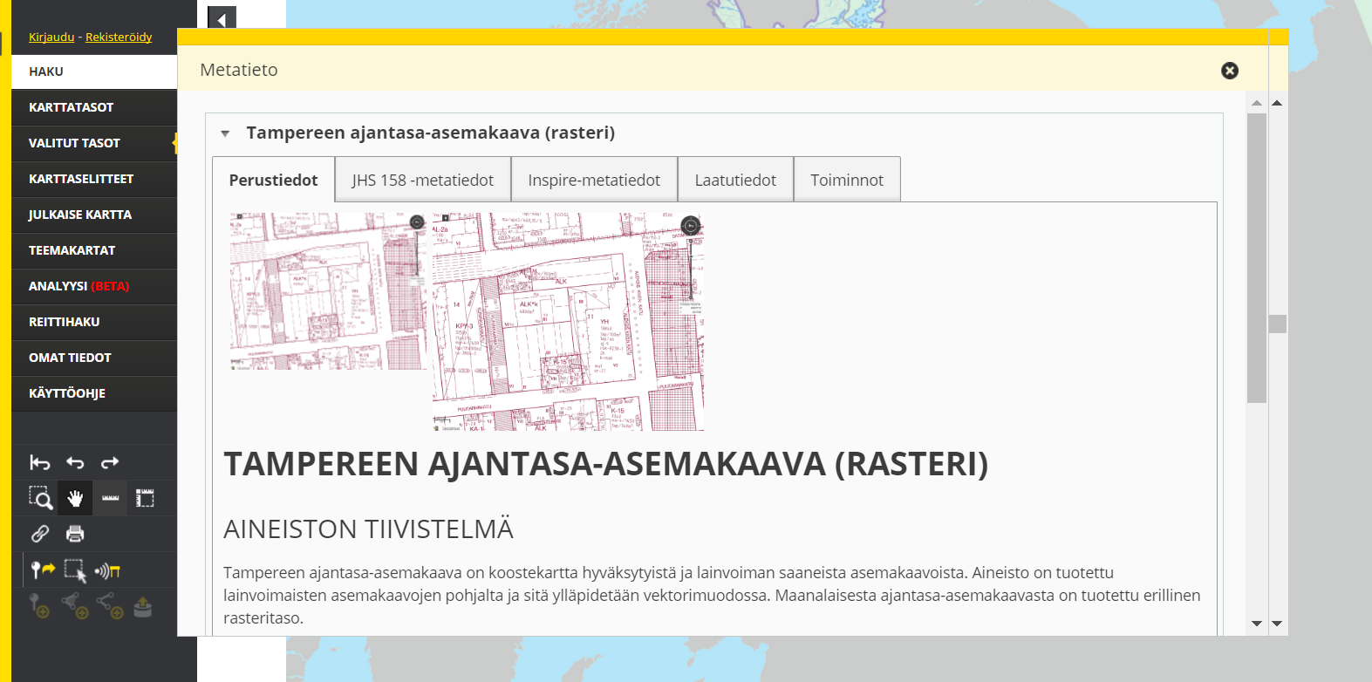The height and width of the screenshot is (682, 1372).
Task: Click the inner scrollbar up arrow
Action: (1257, 103)
